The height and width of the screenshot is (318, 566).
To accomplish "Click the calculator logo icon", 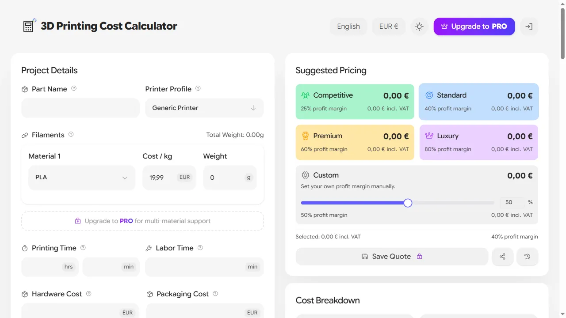I will pyautogui.click(x=28, y=26).
